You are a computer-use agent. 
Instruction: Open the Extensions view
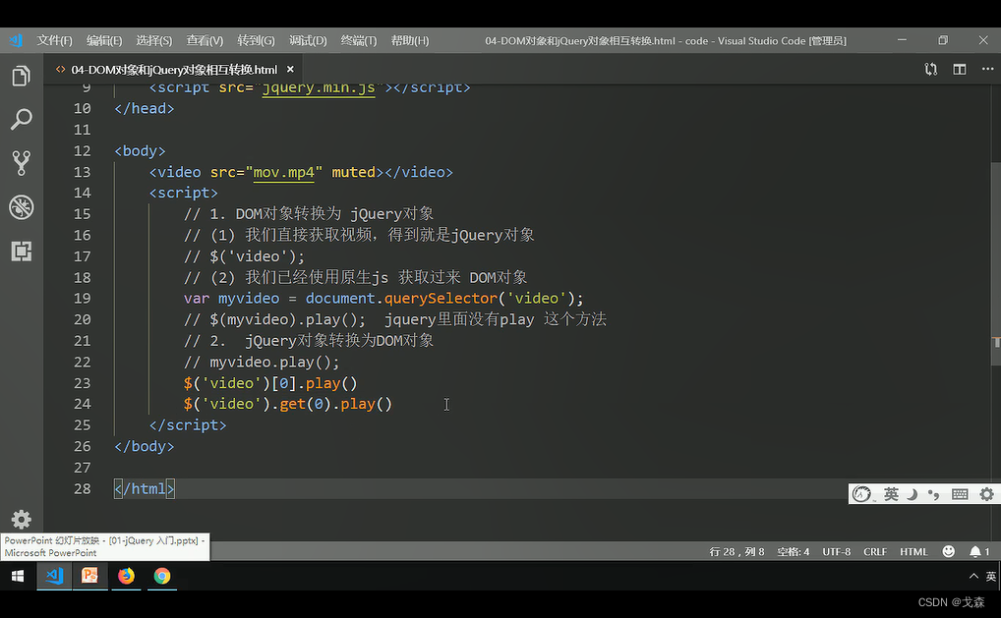click(21, 251)
